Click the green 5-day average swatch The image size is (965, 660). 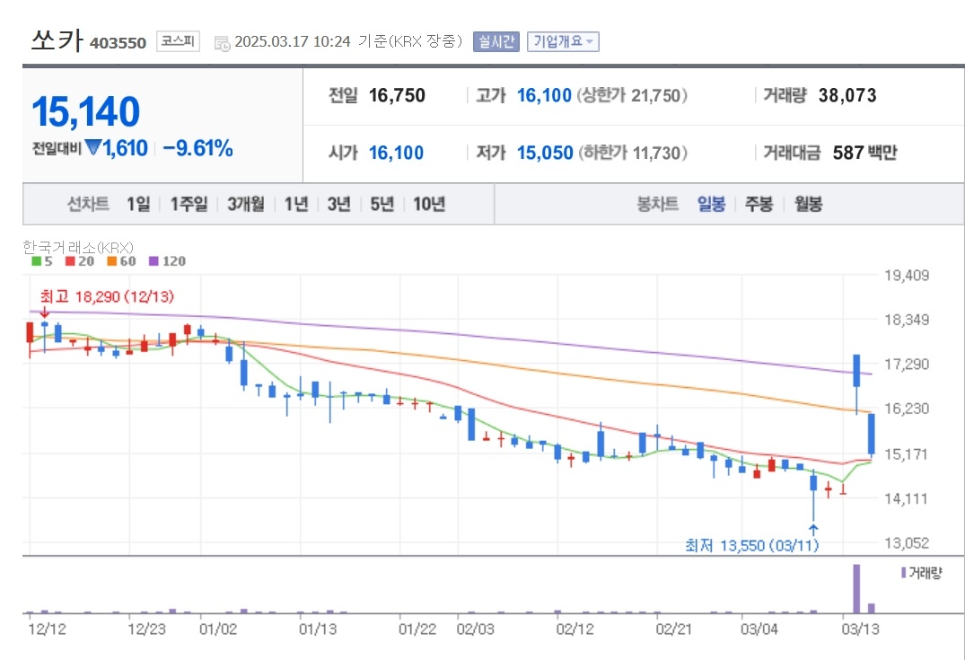36,261
